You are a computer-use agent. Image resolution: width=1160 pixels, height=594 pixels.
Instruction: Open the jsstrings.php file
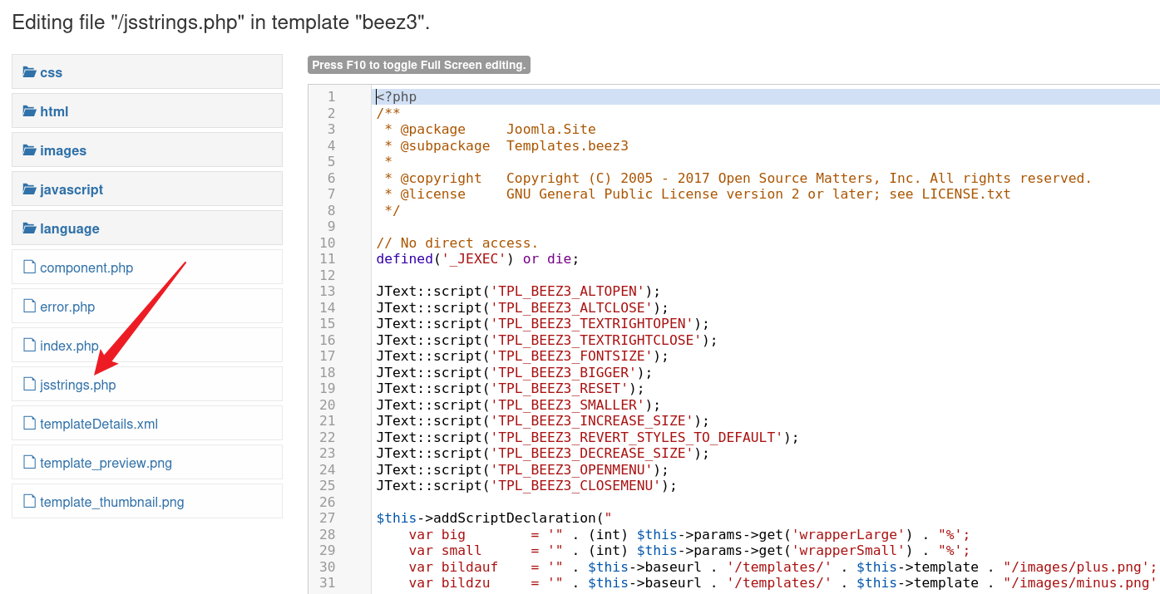(78, 385)
